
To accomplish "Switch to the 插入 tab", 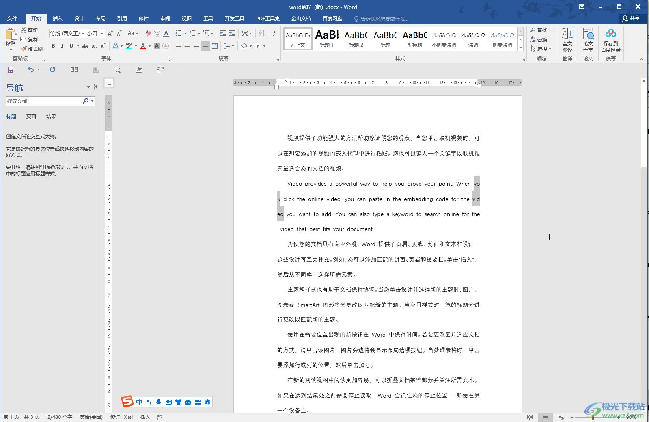I will pyautogui.click(x=58, y=19).
